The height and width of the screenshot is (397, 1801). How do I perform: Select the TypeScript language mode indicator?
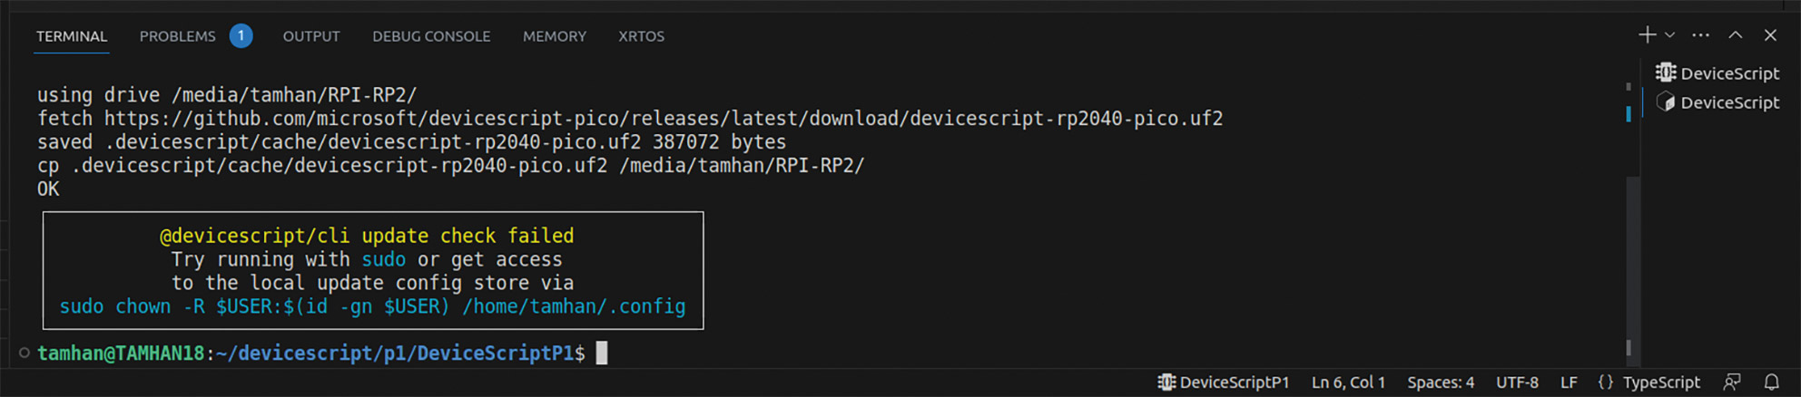(1648, 382)
